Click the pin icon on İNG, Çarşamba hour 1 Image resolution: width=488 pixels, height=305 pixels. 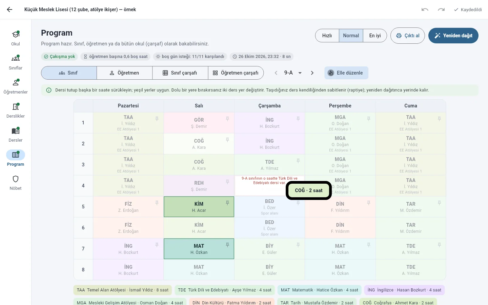(298, 119)
